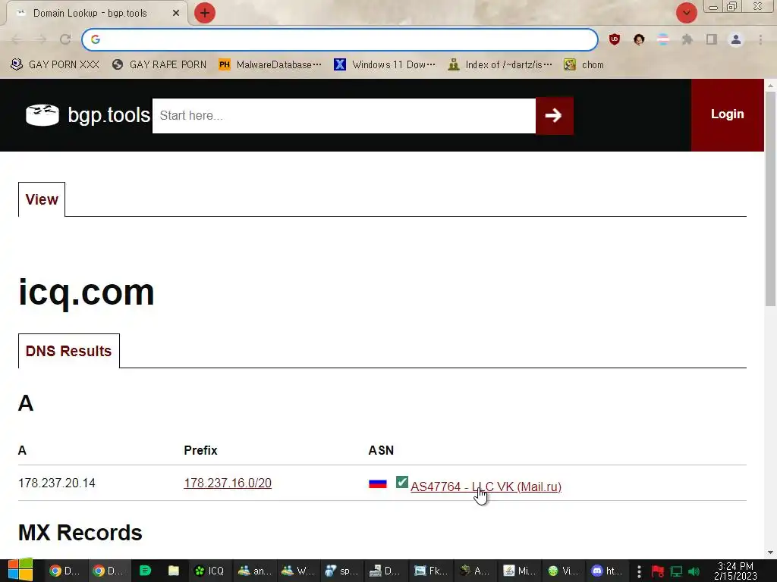Expand the taskbar overflow three dots
Screen dimensions: 777x582
click(x=639, y=571)
